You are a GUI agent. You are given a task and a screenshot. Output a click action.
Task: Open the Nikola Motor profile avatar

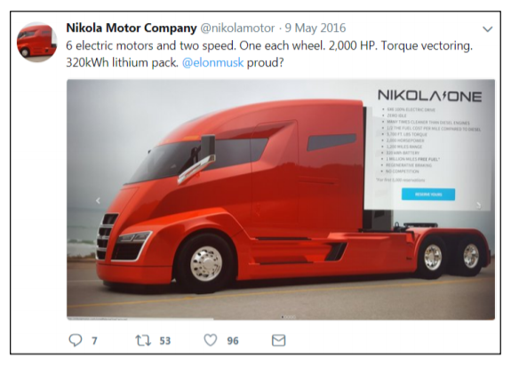pyautogui.click(x=36, y=42)
